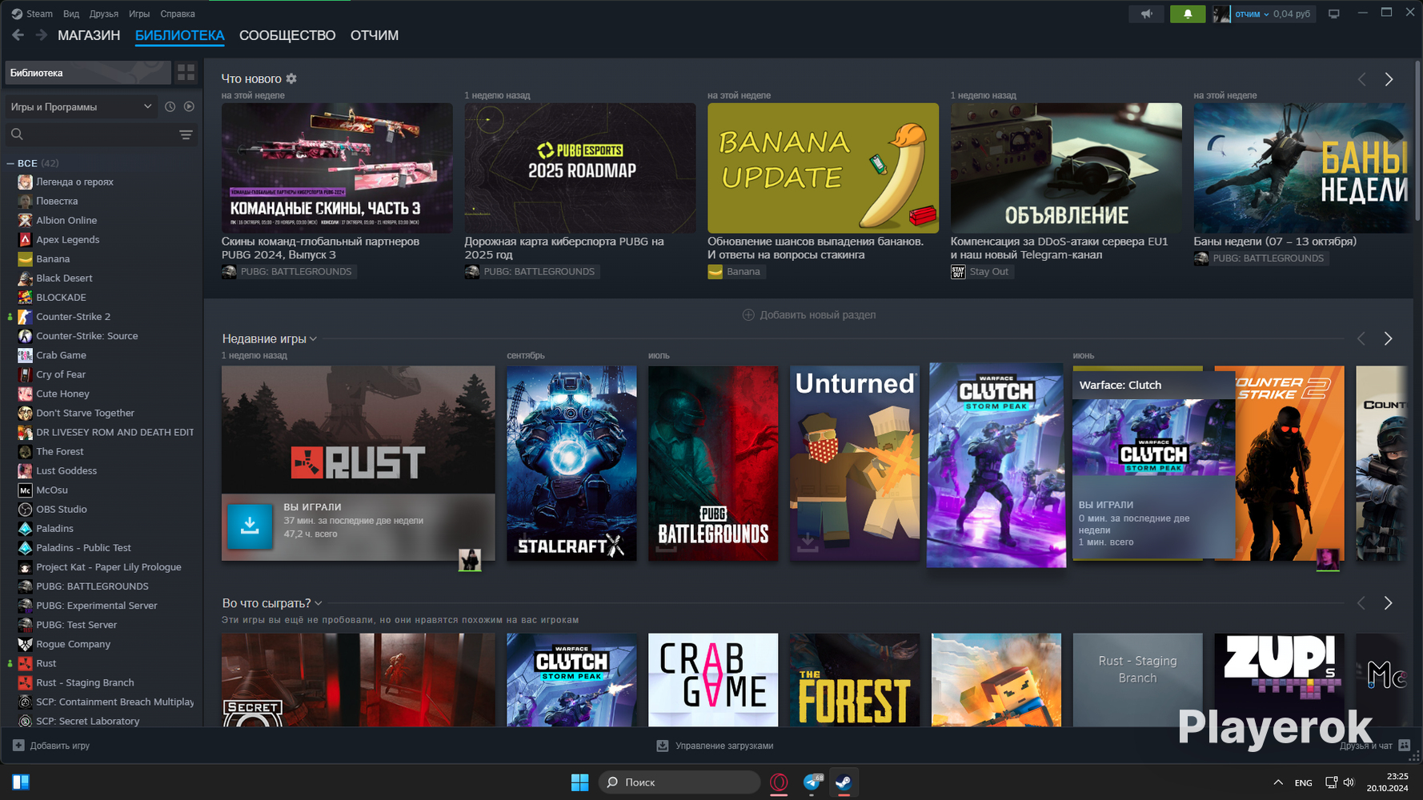Open Stay Out game tag under news
The image size is (1423, 800).
(982, 272)
